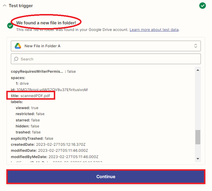
Task: Click the modifiedByMeDate field row
Action: (54, 157)
